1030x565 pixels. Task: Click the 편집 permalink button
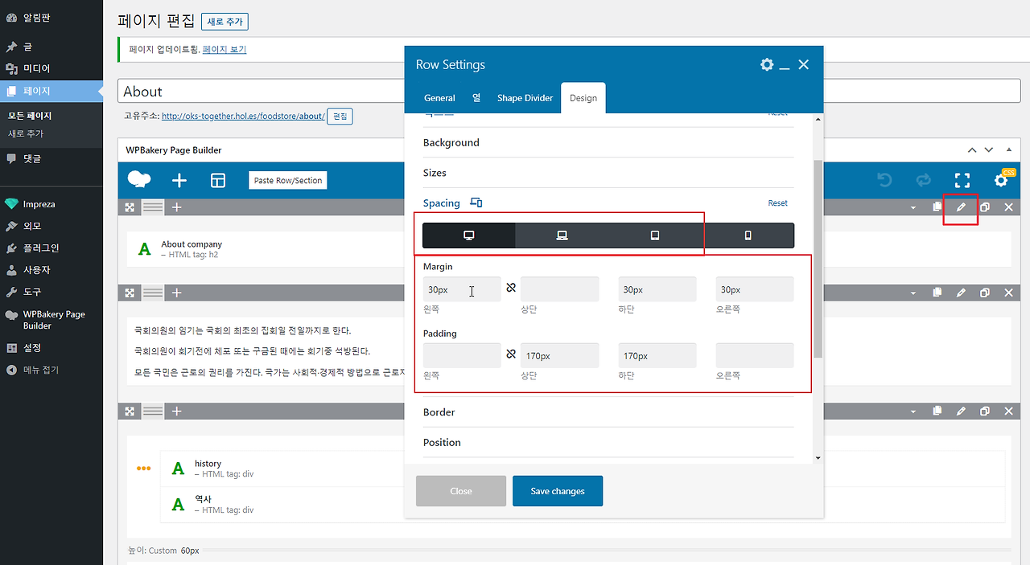pos(340,117)
